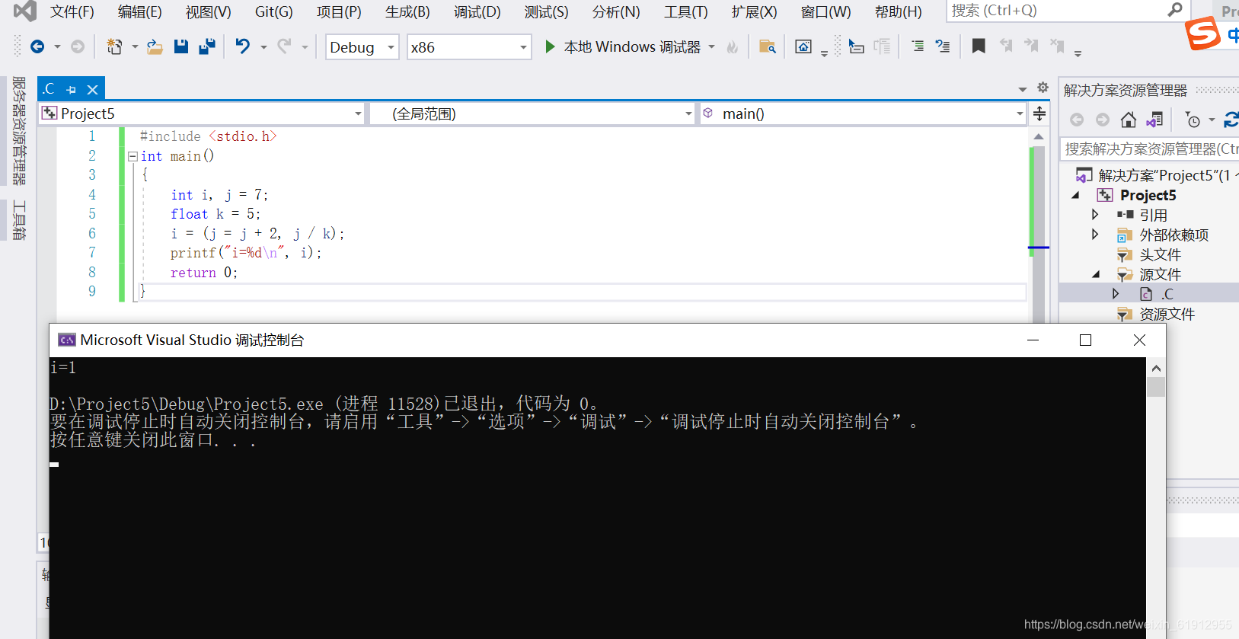Click the Solution Explorer back arrow
The height and width of the screenshot is (639, 1239).
[1077, 120]
